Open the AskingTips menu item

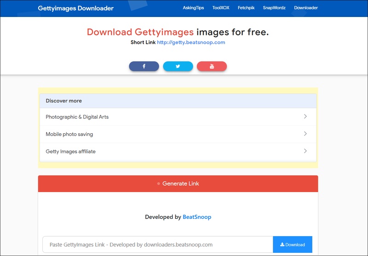coord(193,8)
